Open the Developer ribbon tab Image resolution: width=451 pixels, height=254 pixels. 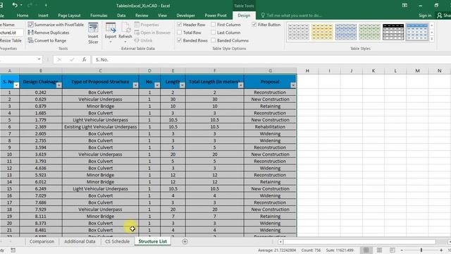[185, 16]
